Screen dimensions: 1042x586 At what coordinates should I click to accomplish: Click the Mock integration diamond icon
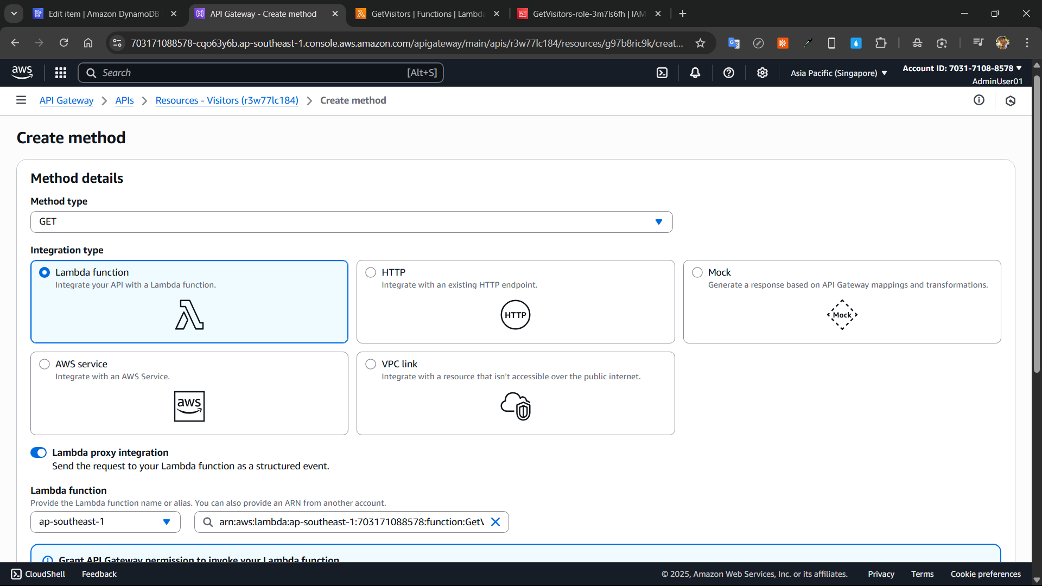click(x=842, y=315)
